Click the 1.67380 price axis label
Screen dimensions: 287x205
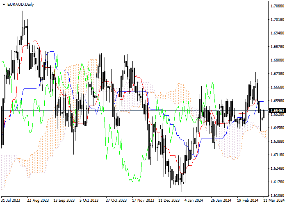tap(277, 74)
